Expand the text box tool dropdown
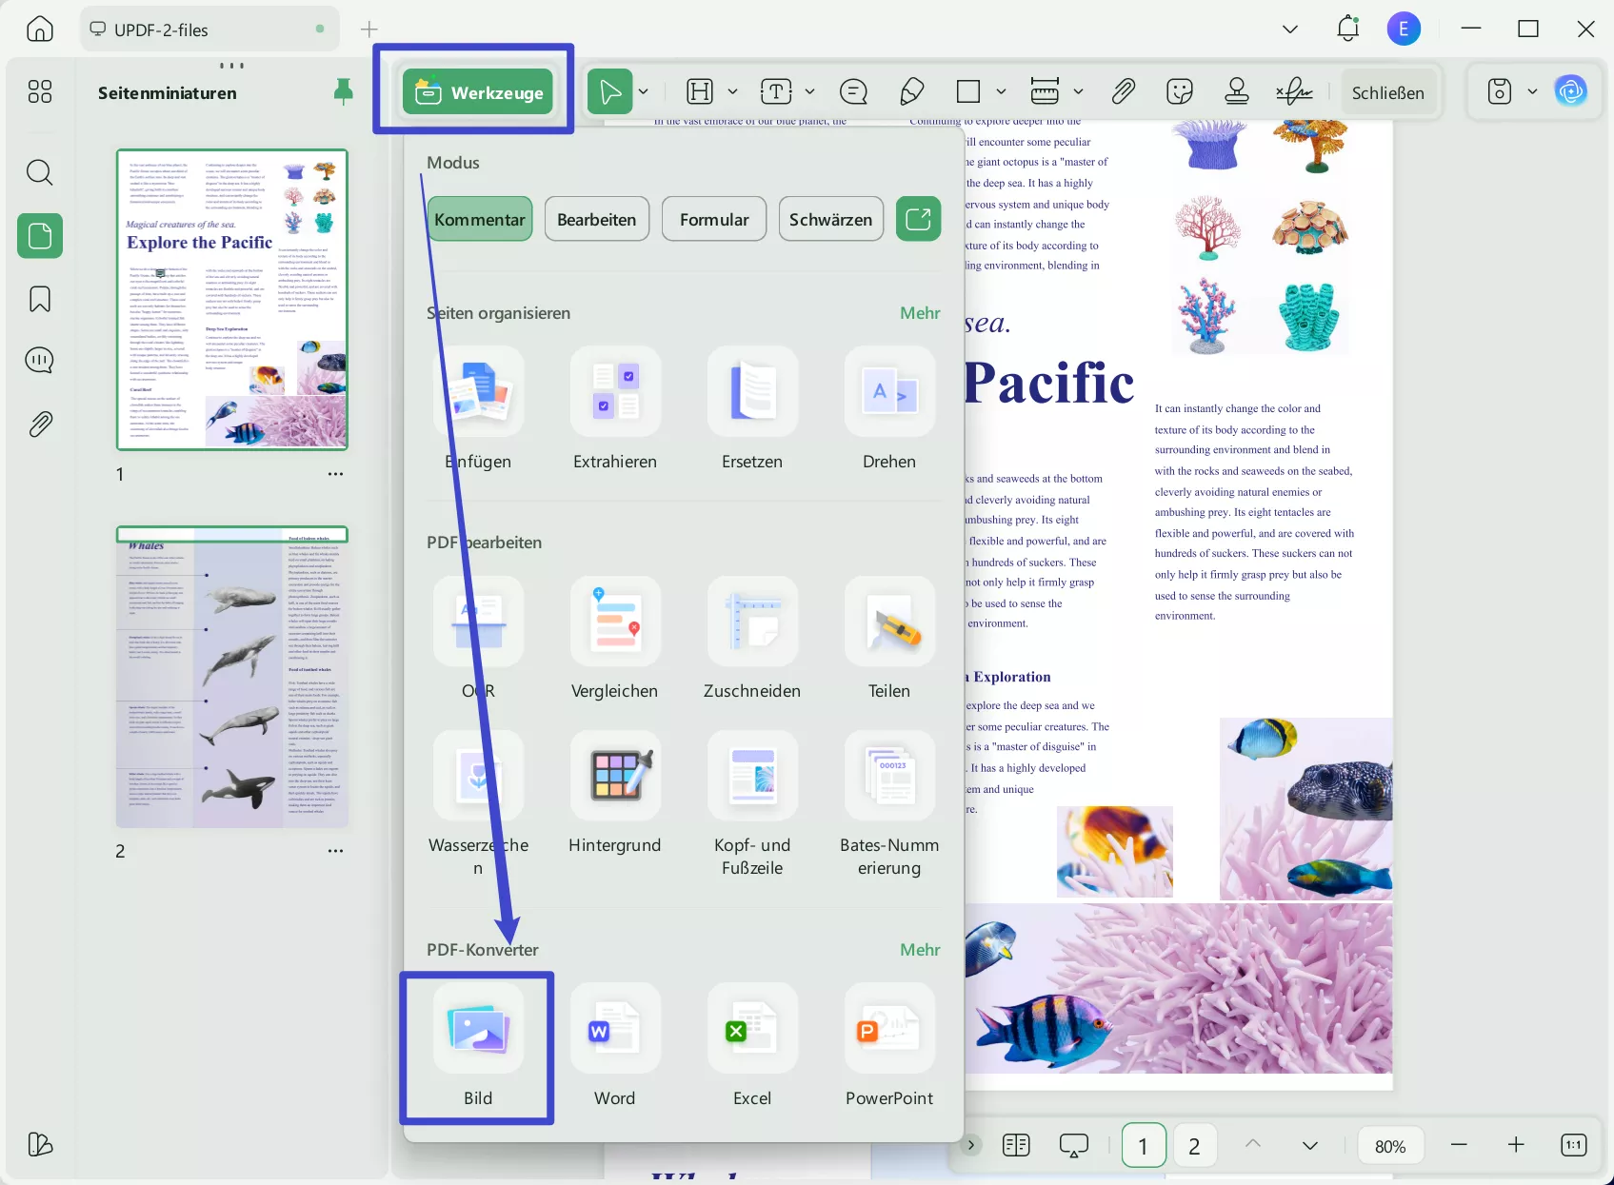The width and height of the screenshot is (1614, 1185). tap(809, 91)
